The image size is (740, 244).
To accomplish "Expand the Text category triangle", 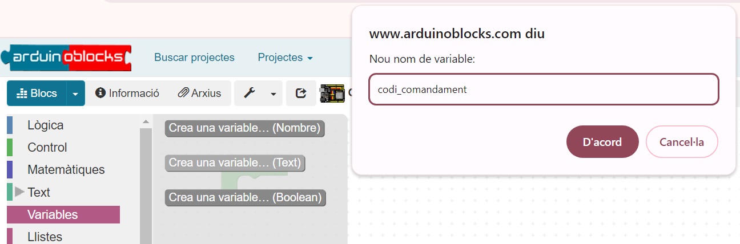I will [19, 192].
